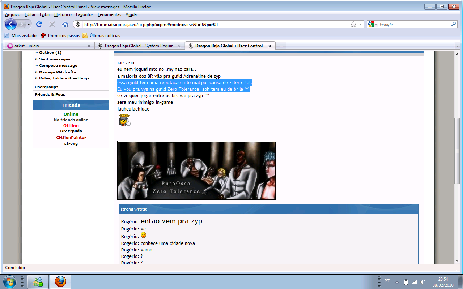Click the Windows Start orb
The height and width of the screenshot is (289, 463).
coord(10,281)
